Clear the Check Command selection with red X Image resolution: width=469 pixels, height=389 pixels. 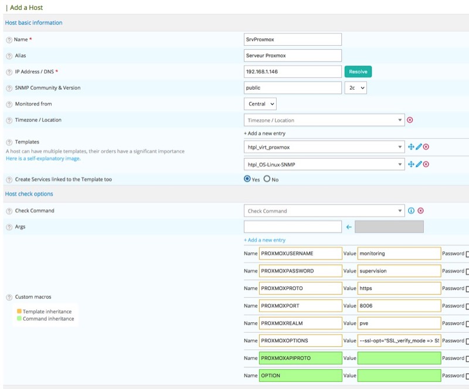(x=420, y=211)
